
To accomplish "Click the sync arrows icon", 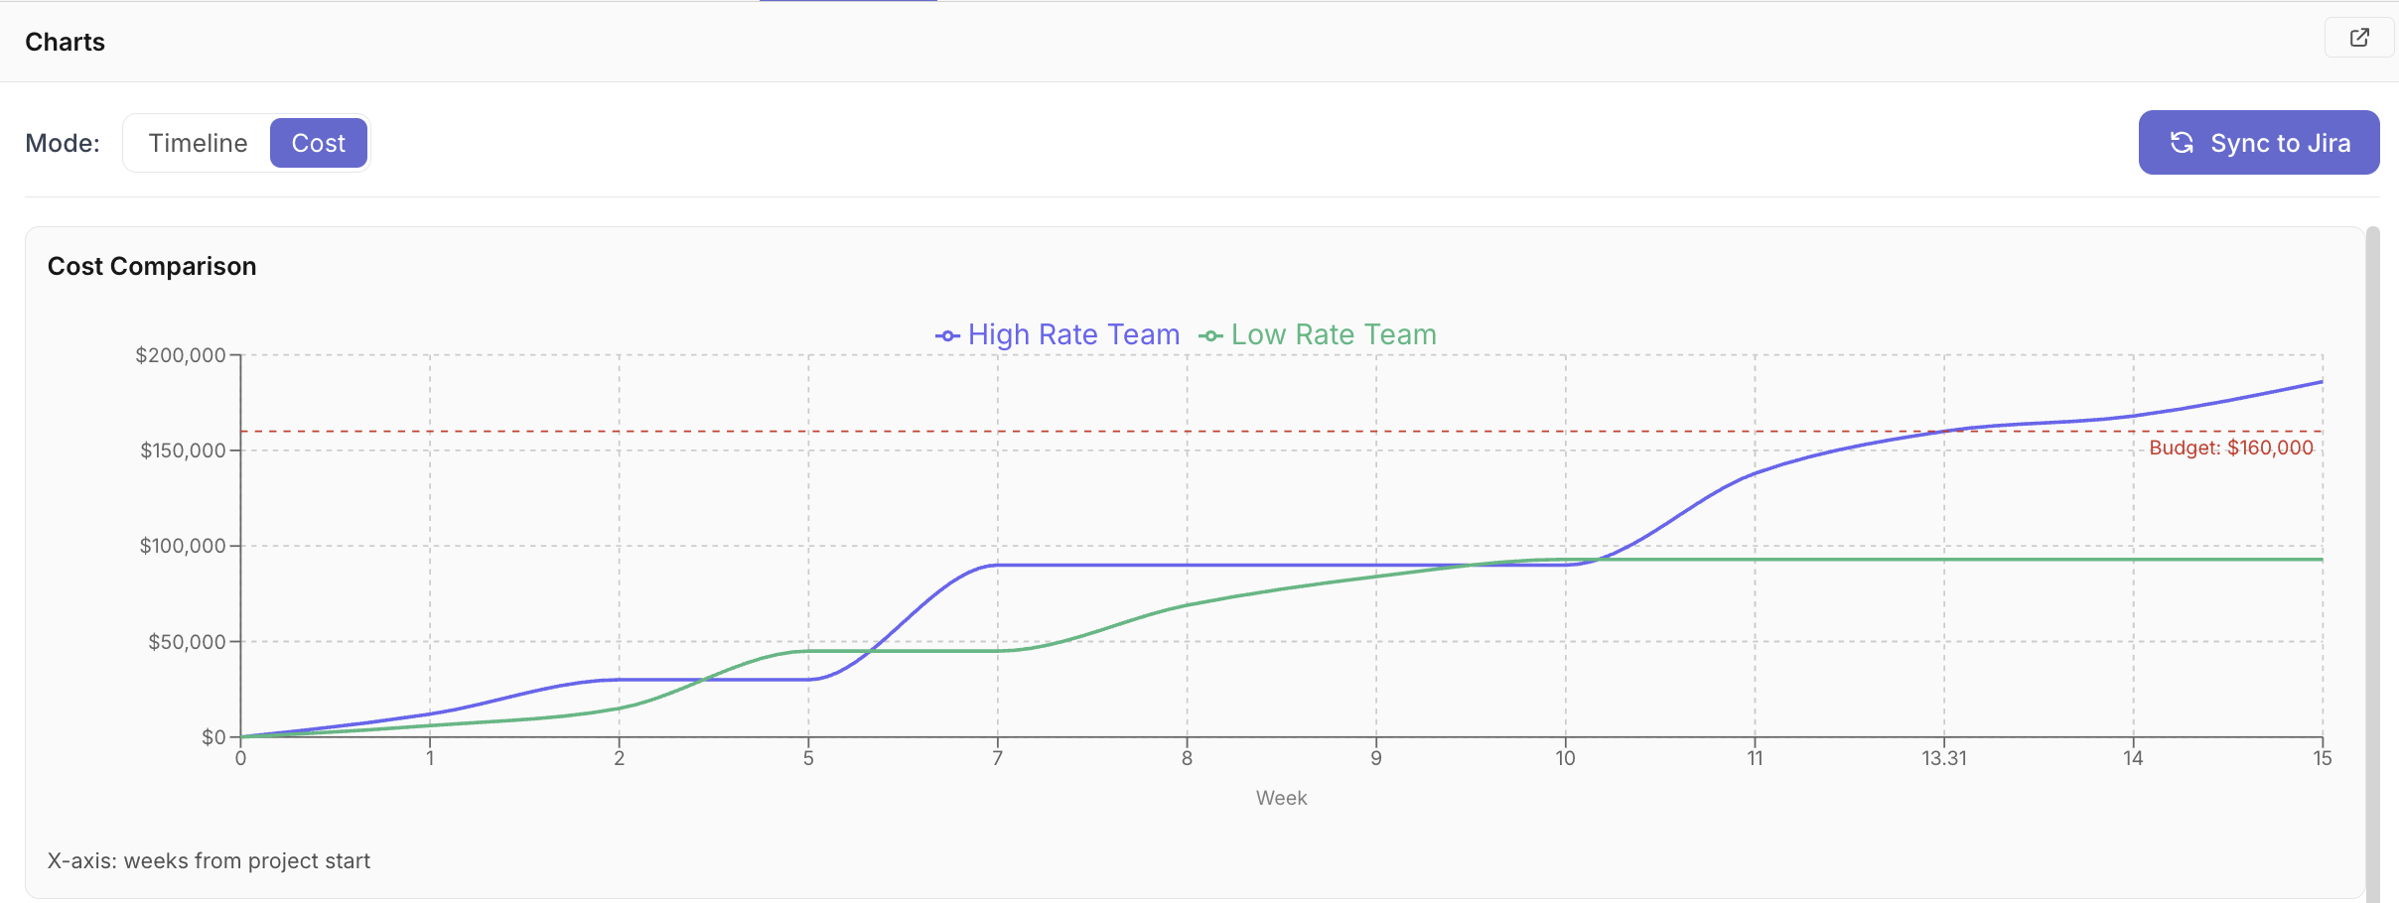I will coord(2182,143).
